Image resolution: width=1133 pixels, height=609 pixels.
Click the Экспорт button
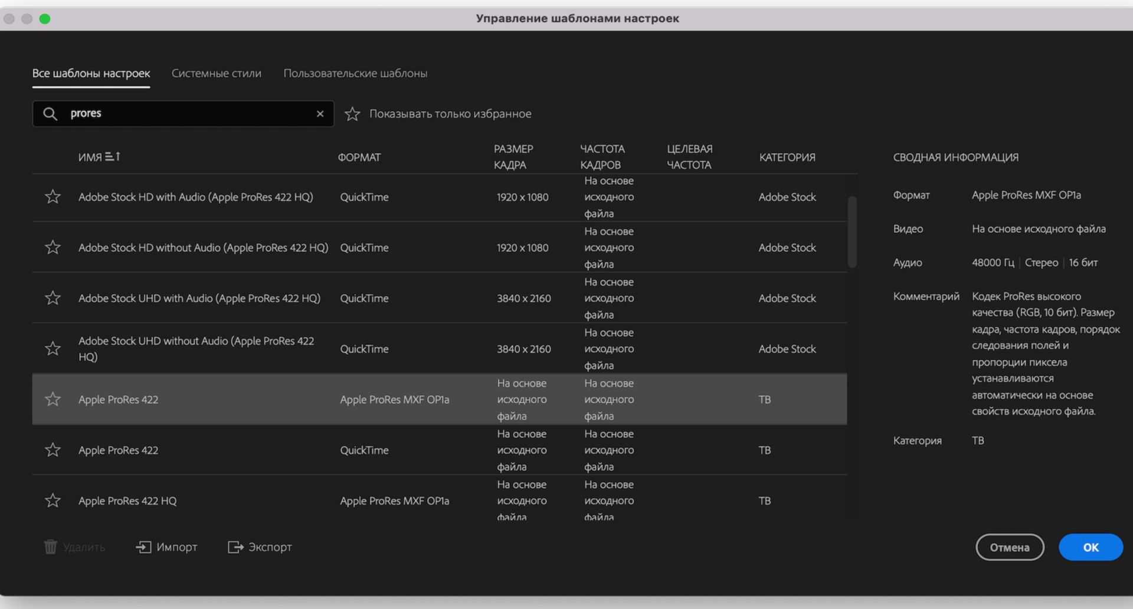pos(260,547)
